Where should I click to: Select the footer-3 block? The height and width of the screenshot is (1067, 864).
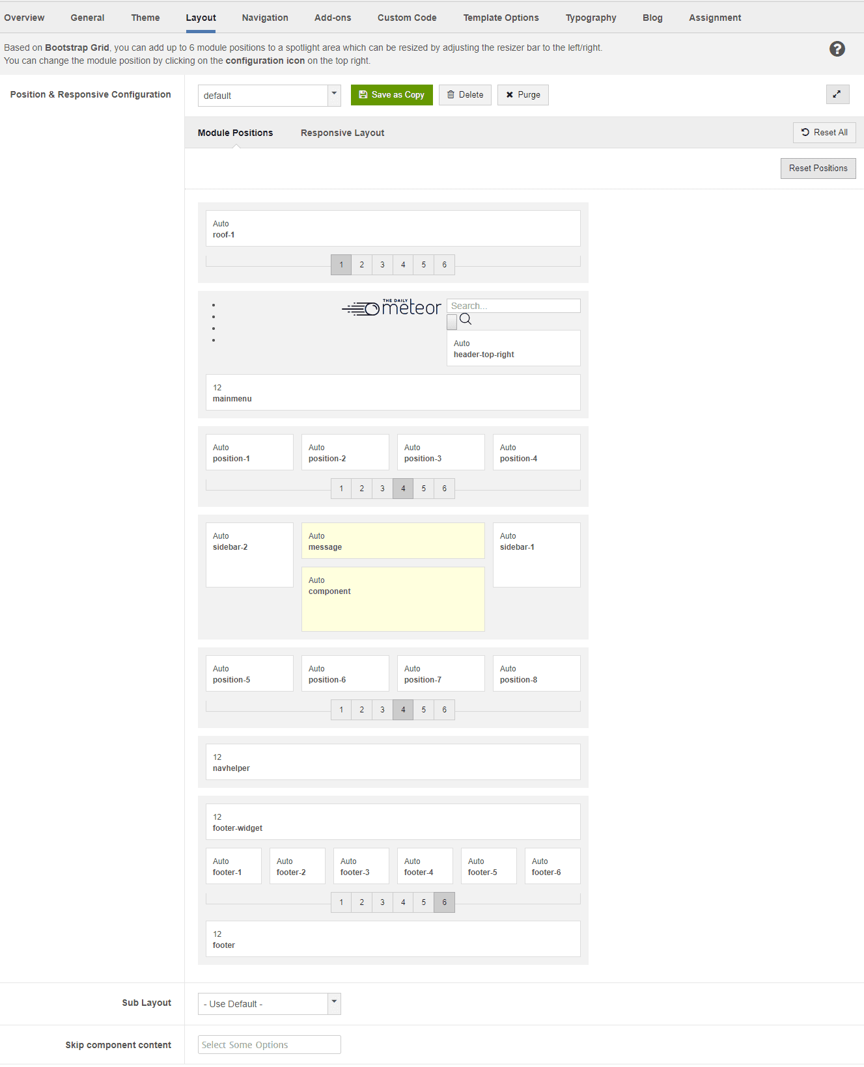coord(361,866)
